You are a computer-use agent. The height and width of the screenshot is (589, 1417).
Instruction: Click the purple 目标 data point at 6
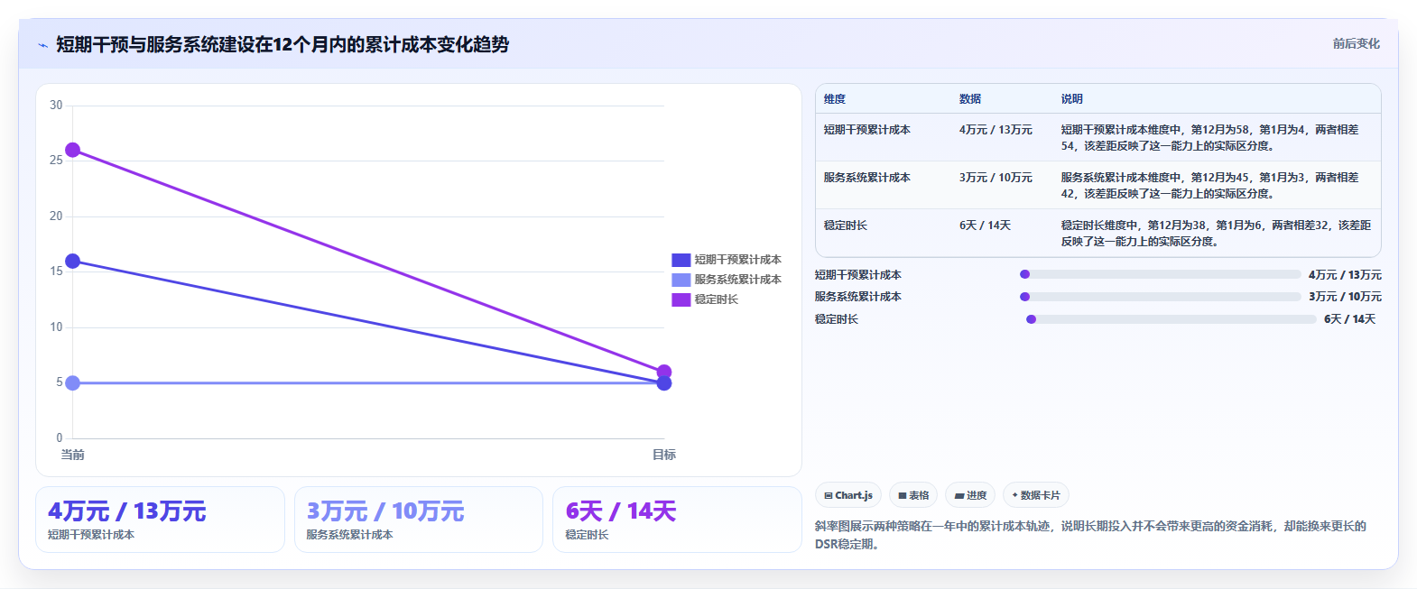click(x=664, y=372)
